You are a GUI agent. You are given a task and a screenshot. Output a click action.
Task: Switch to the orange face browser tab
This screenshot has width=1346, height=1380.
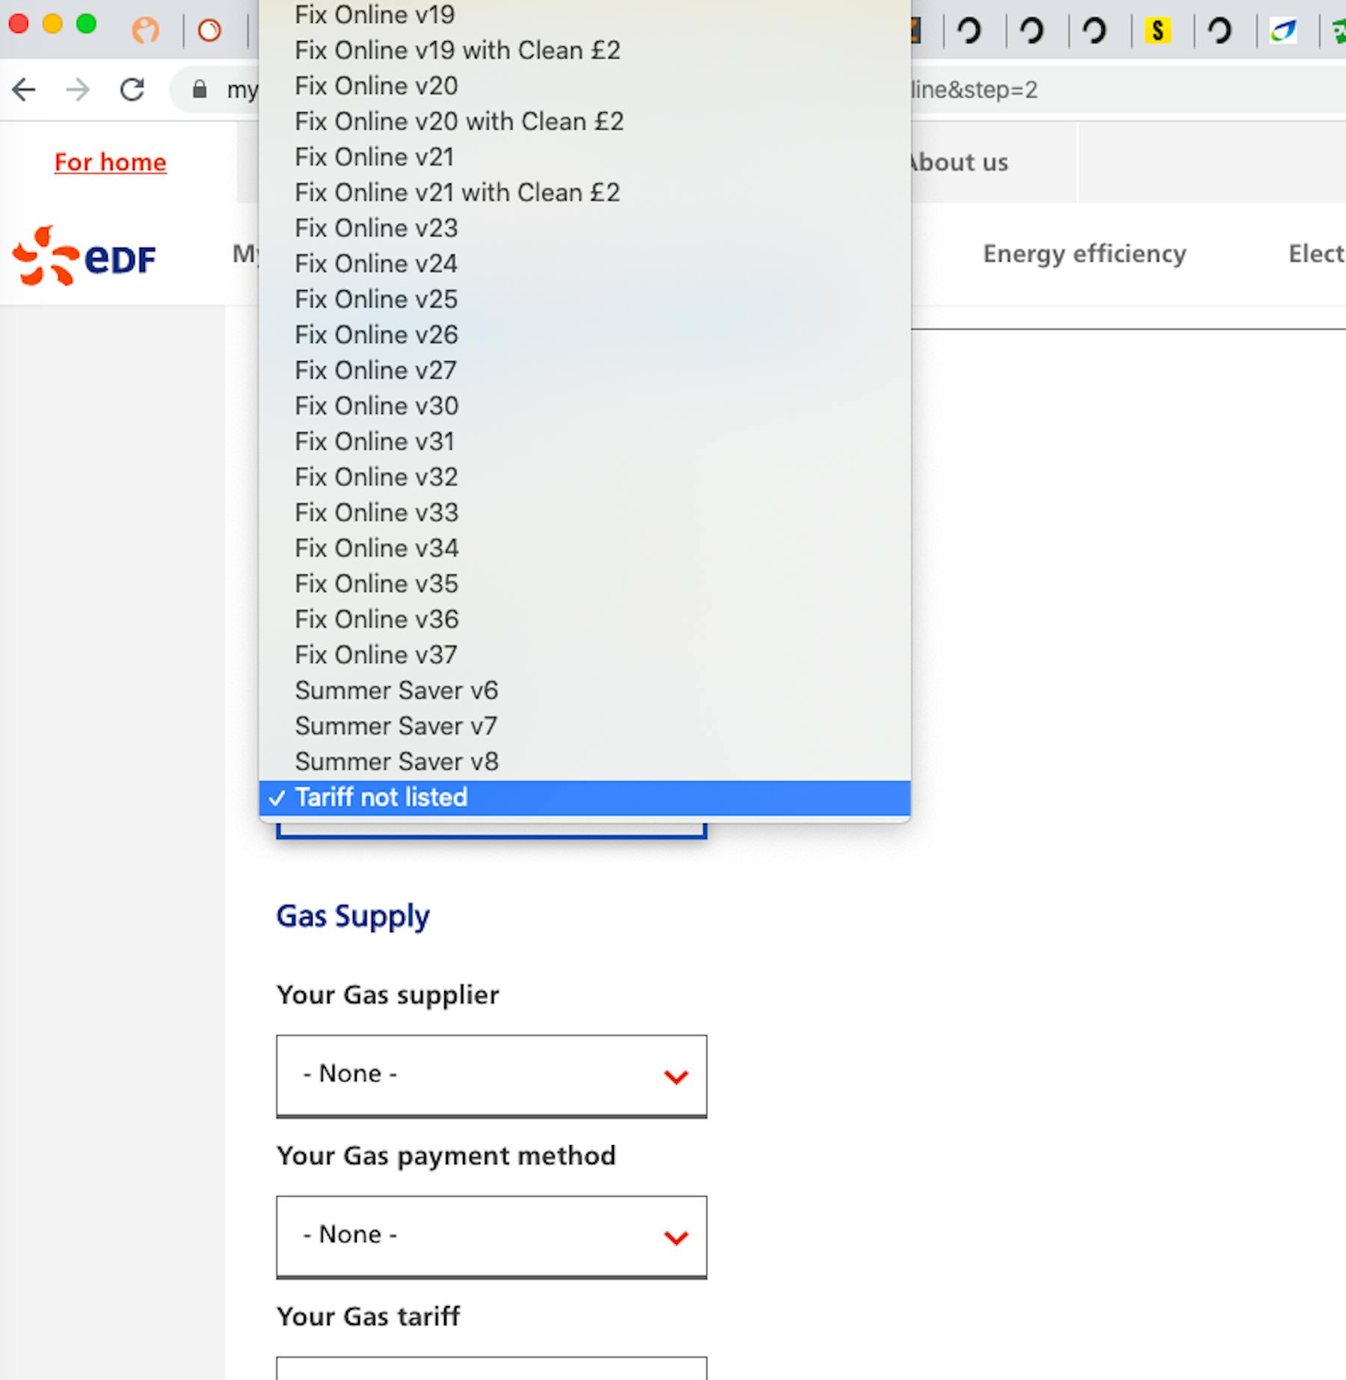(146, 30)
